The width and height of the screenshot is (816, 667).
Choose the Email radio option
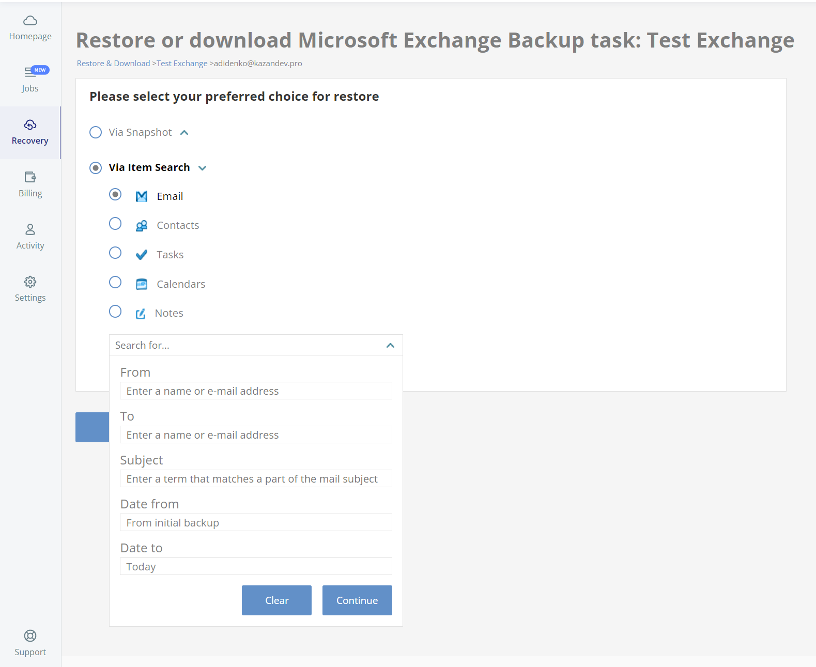point(115,195)
